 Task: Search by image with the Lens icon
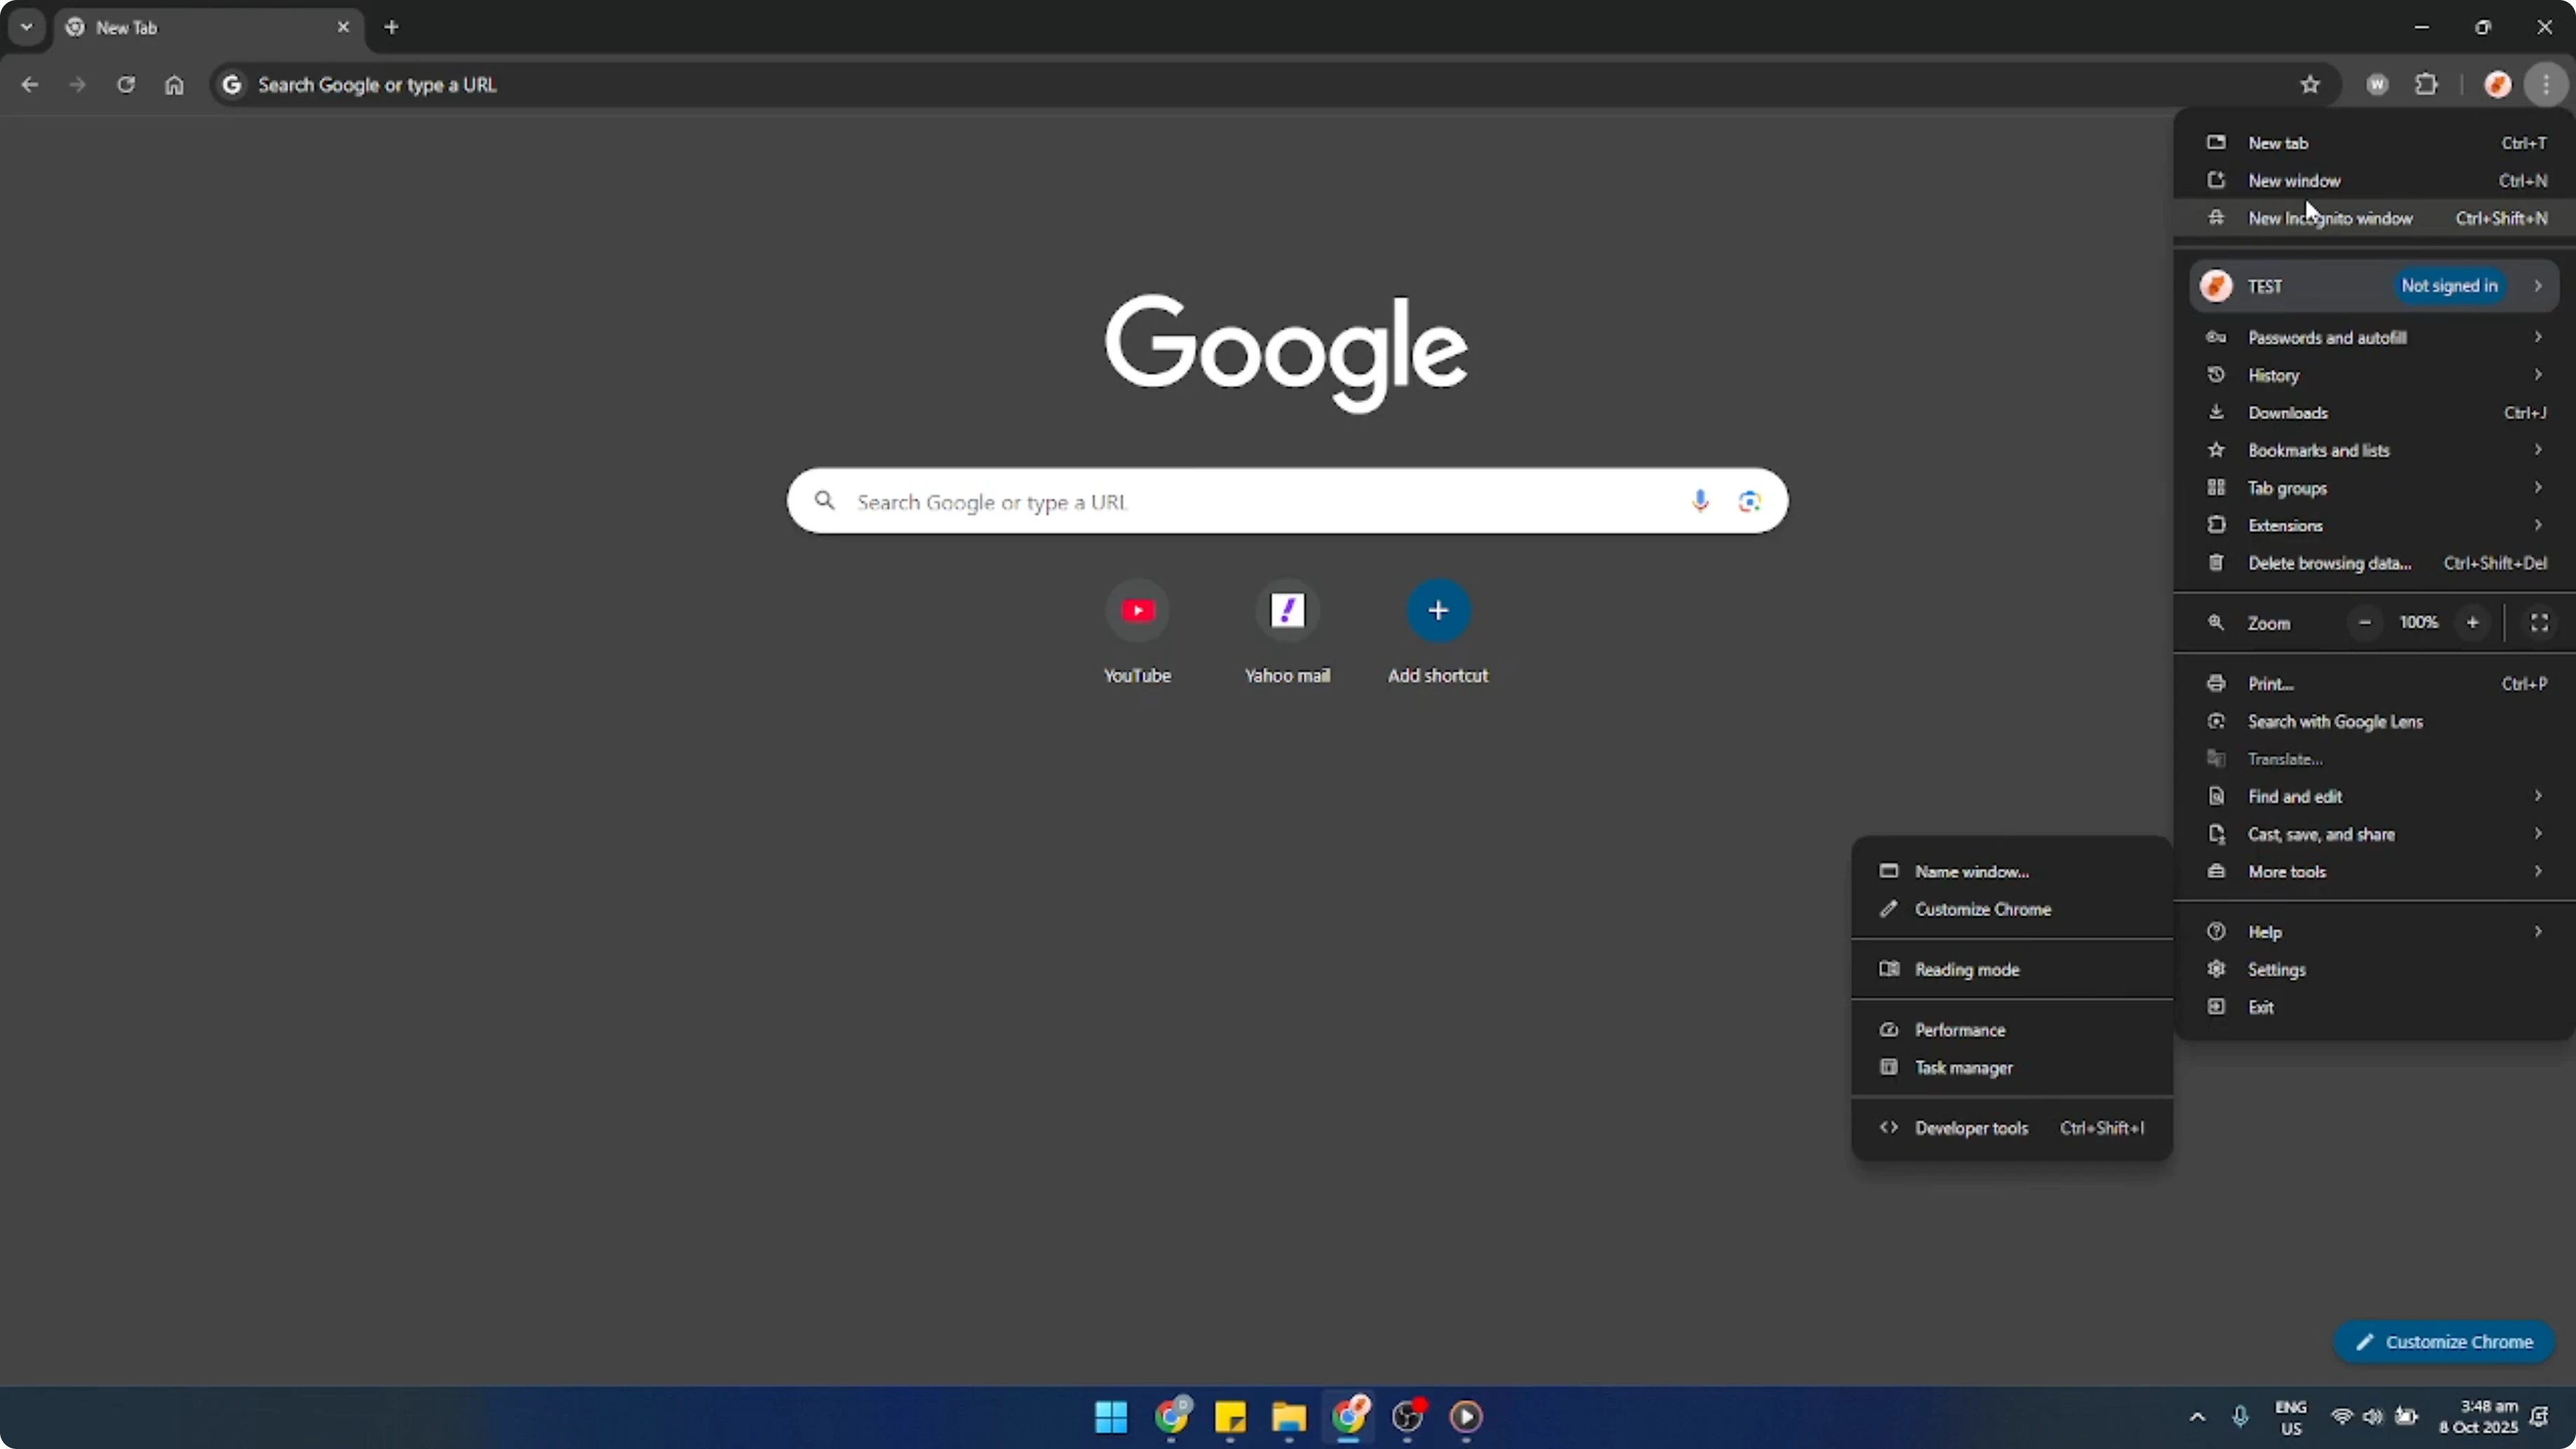click(1749, 501)
